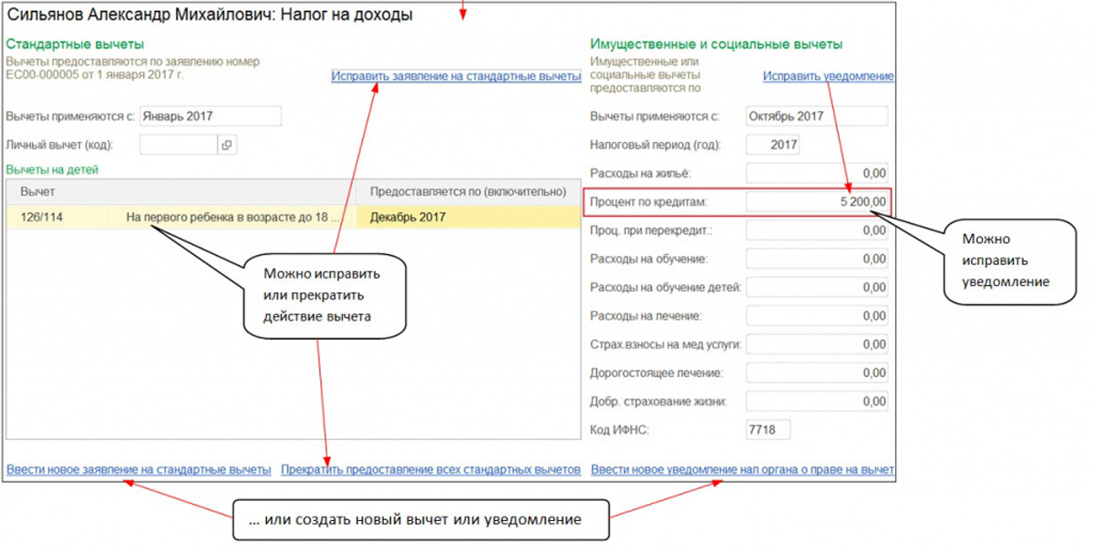The image size is (1094, 552).
Task: Open Ввести новое заявление на стандартные вычеты
Action: 139,470
